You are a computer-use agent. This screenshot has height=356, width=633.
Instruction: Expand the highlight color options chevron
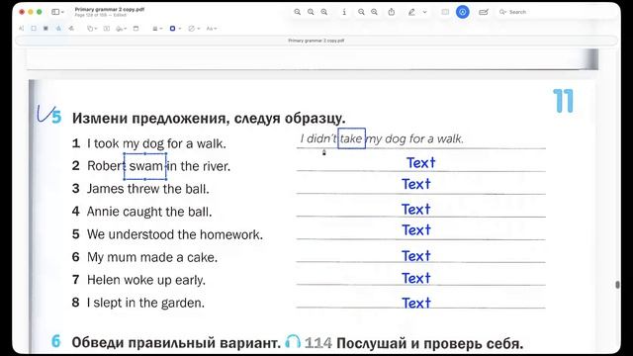424,12
